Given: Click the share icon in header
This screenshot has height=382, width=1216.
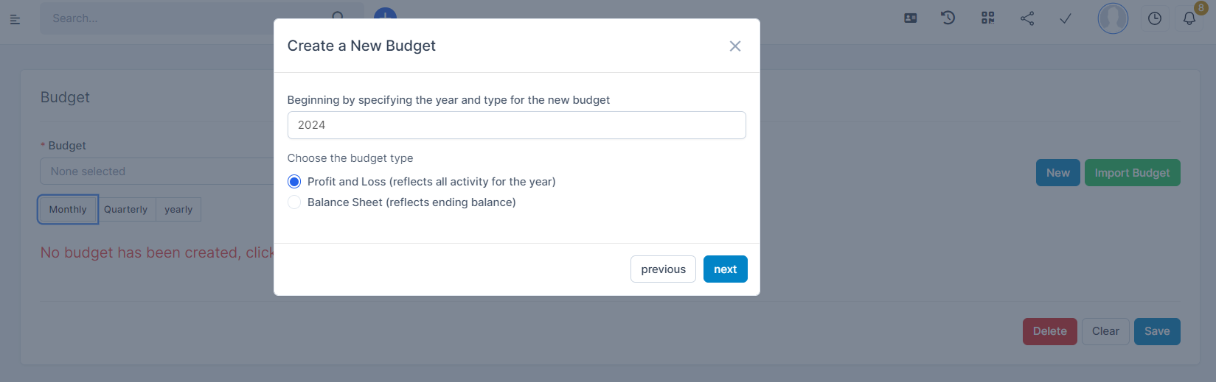Looking at the screenshot, I should point(1027,18).
